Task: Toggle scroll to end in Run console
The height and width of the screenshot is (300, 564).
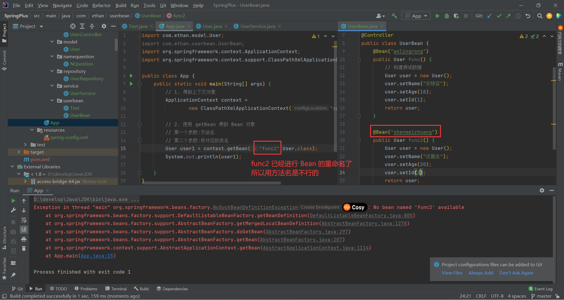Action: point(24,229)
